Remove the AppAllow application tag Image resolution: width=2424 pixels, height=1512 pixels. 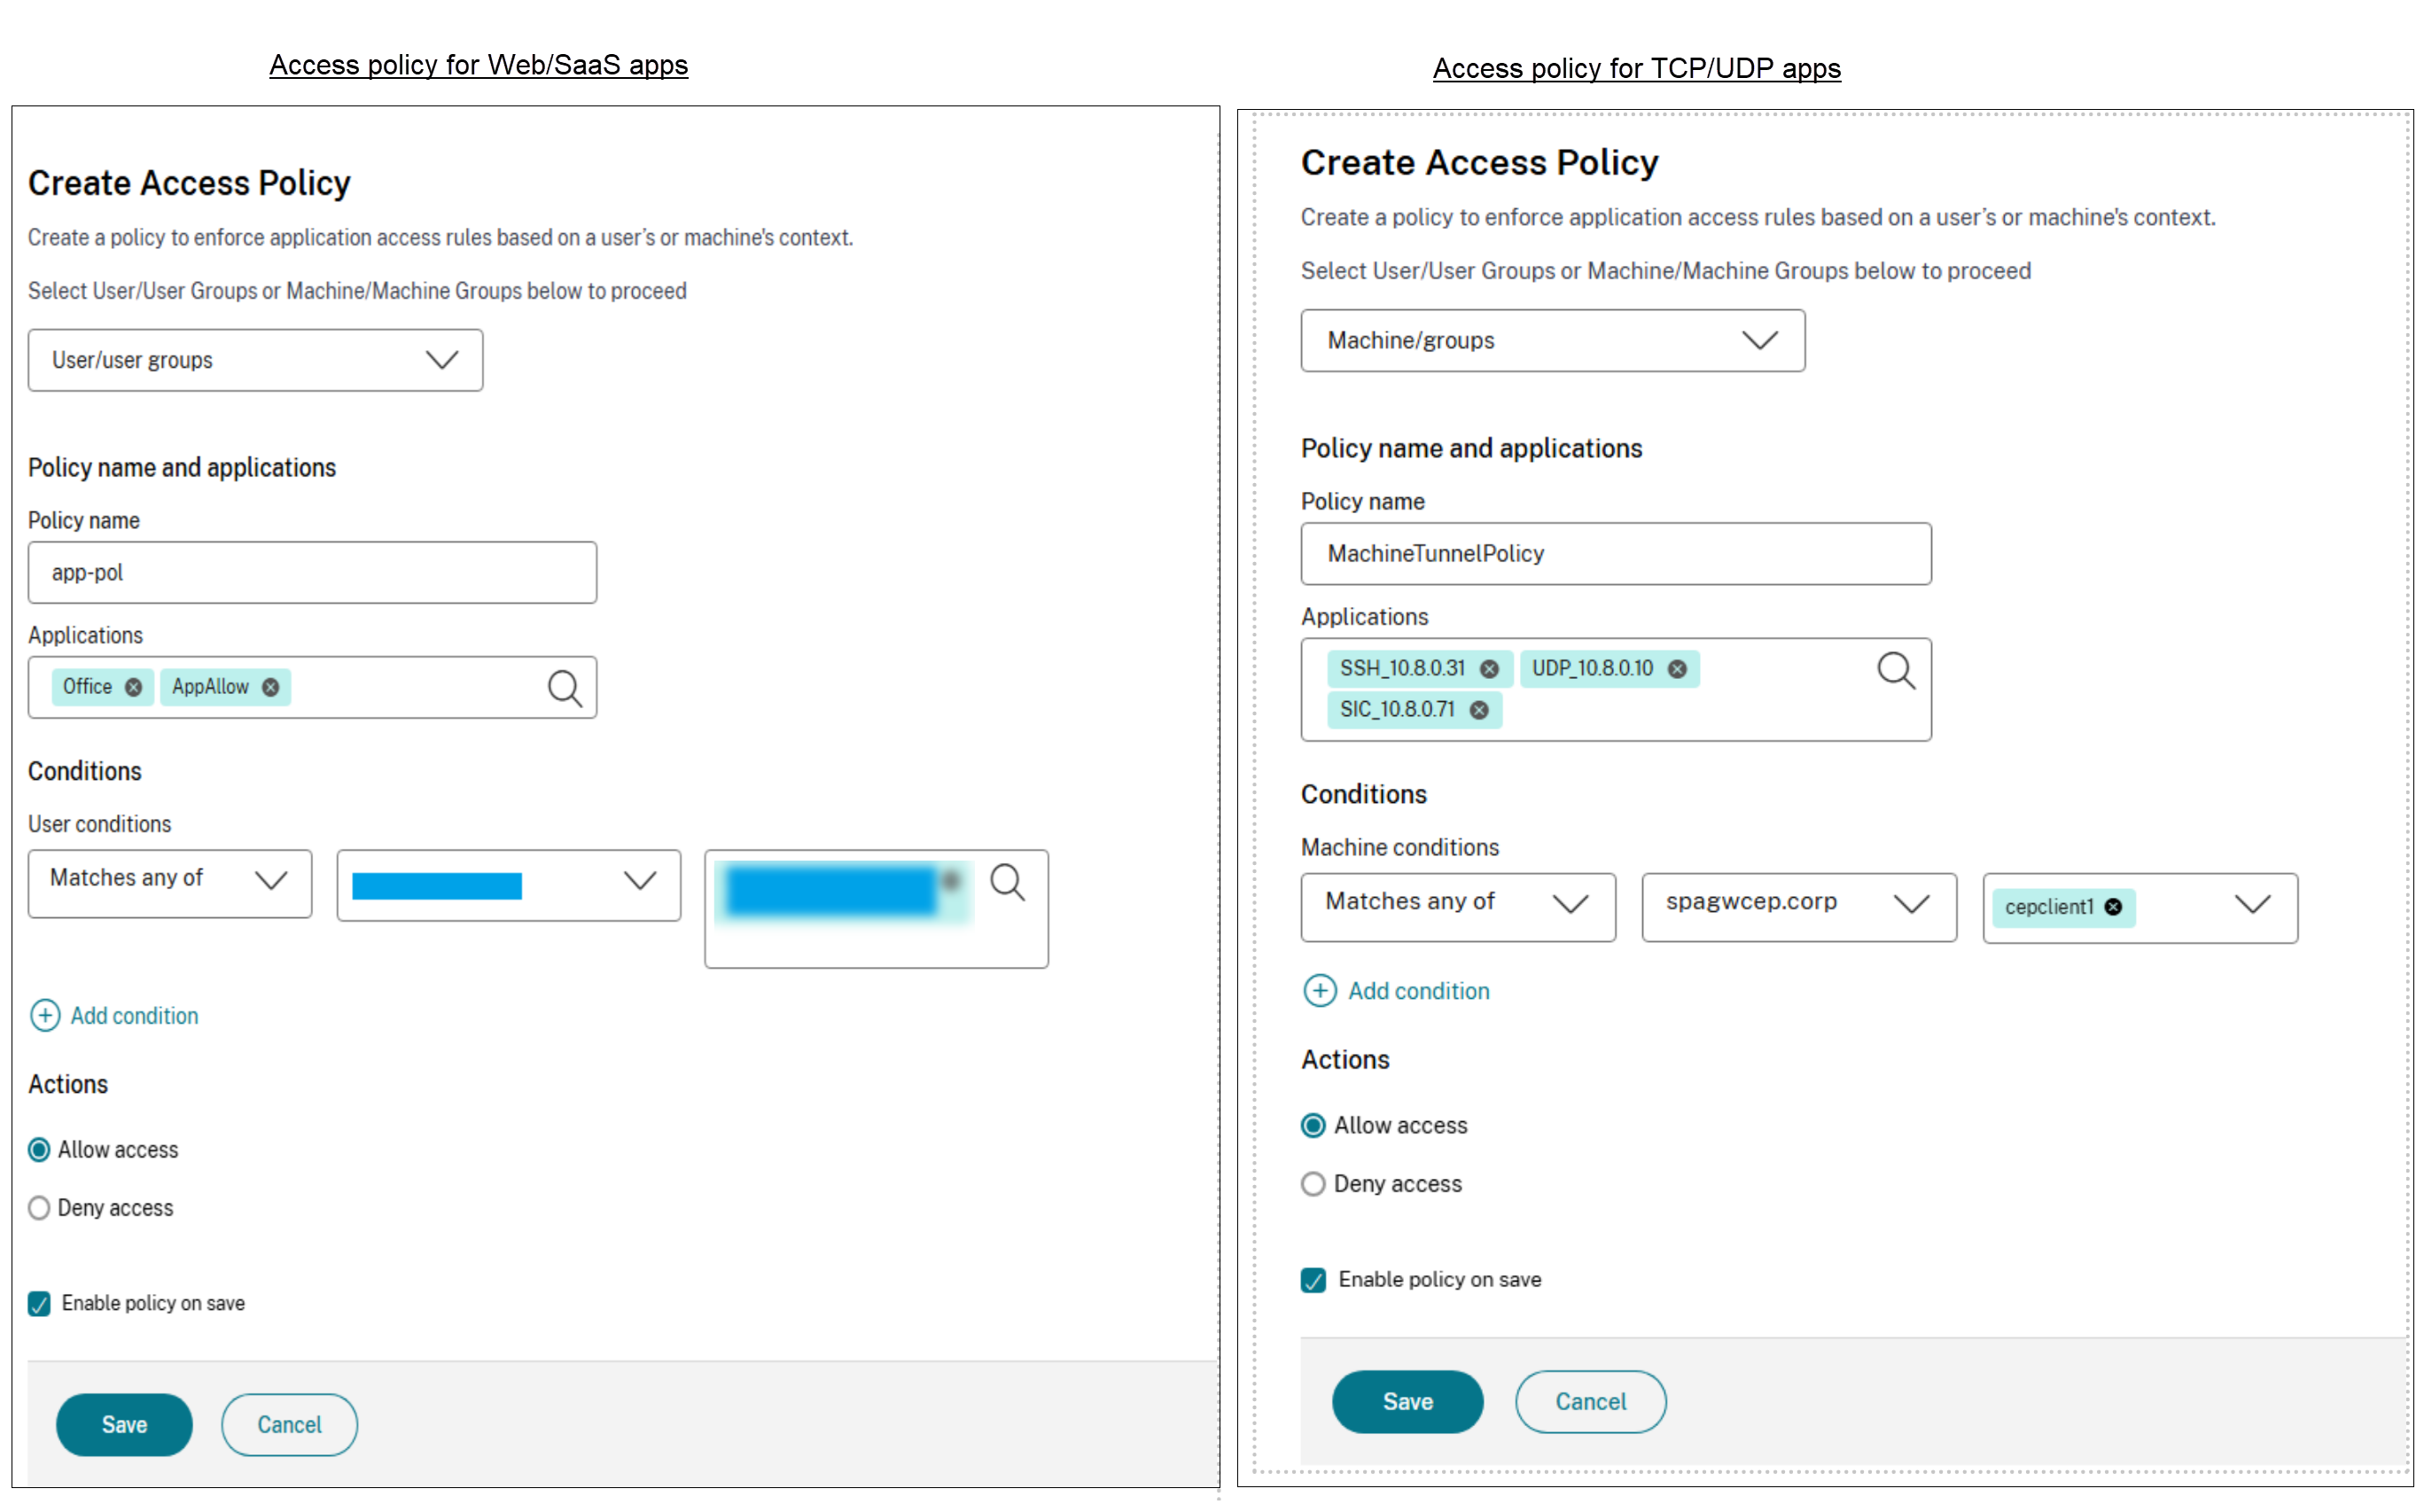[270, 687]
